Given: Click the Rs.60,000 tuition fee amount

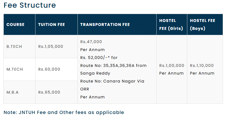Looking at the screenshot, I should (x=49, y=69).
